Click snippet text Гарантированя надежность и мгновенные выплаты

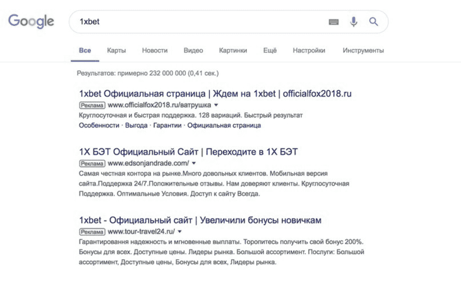point(160,242)
